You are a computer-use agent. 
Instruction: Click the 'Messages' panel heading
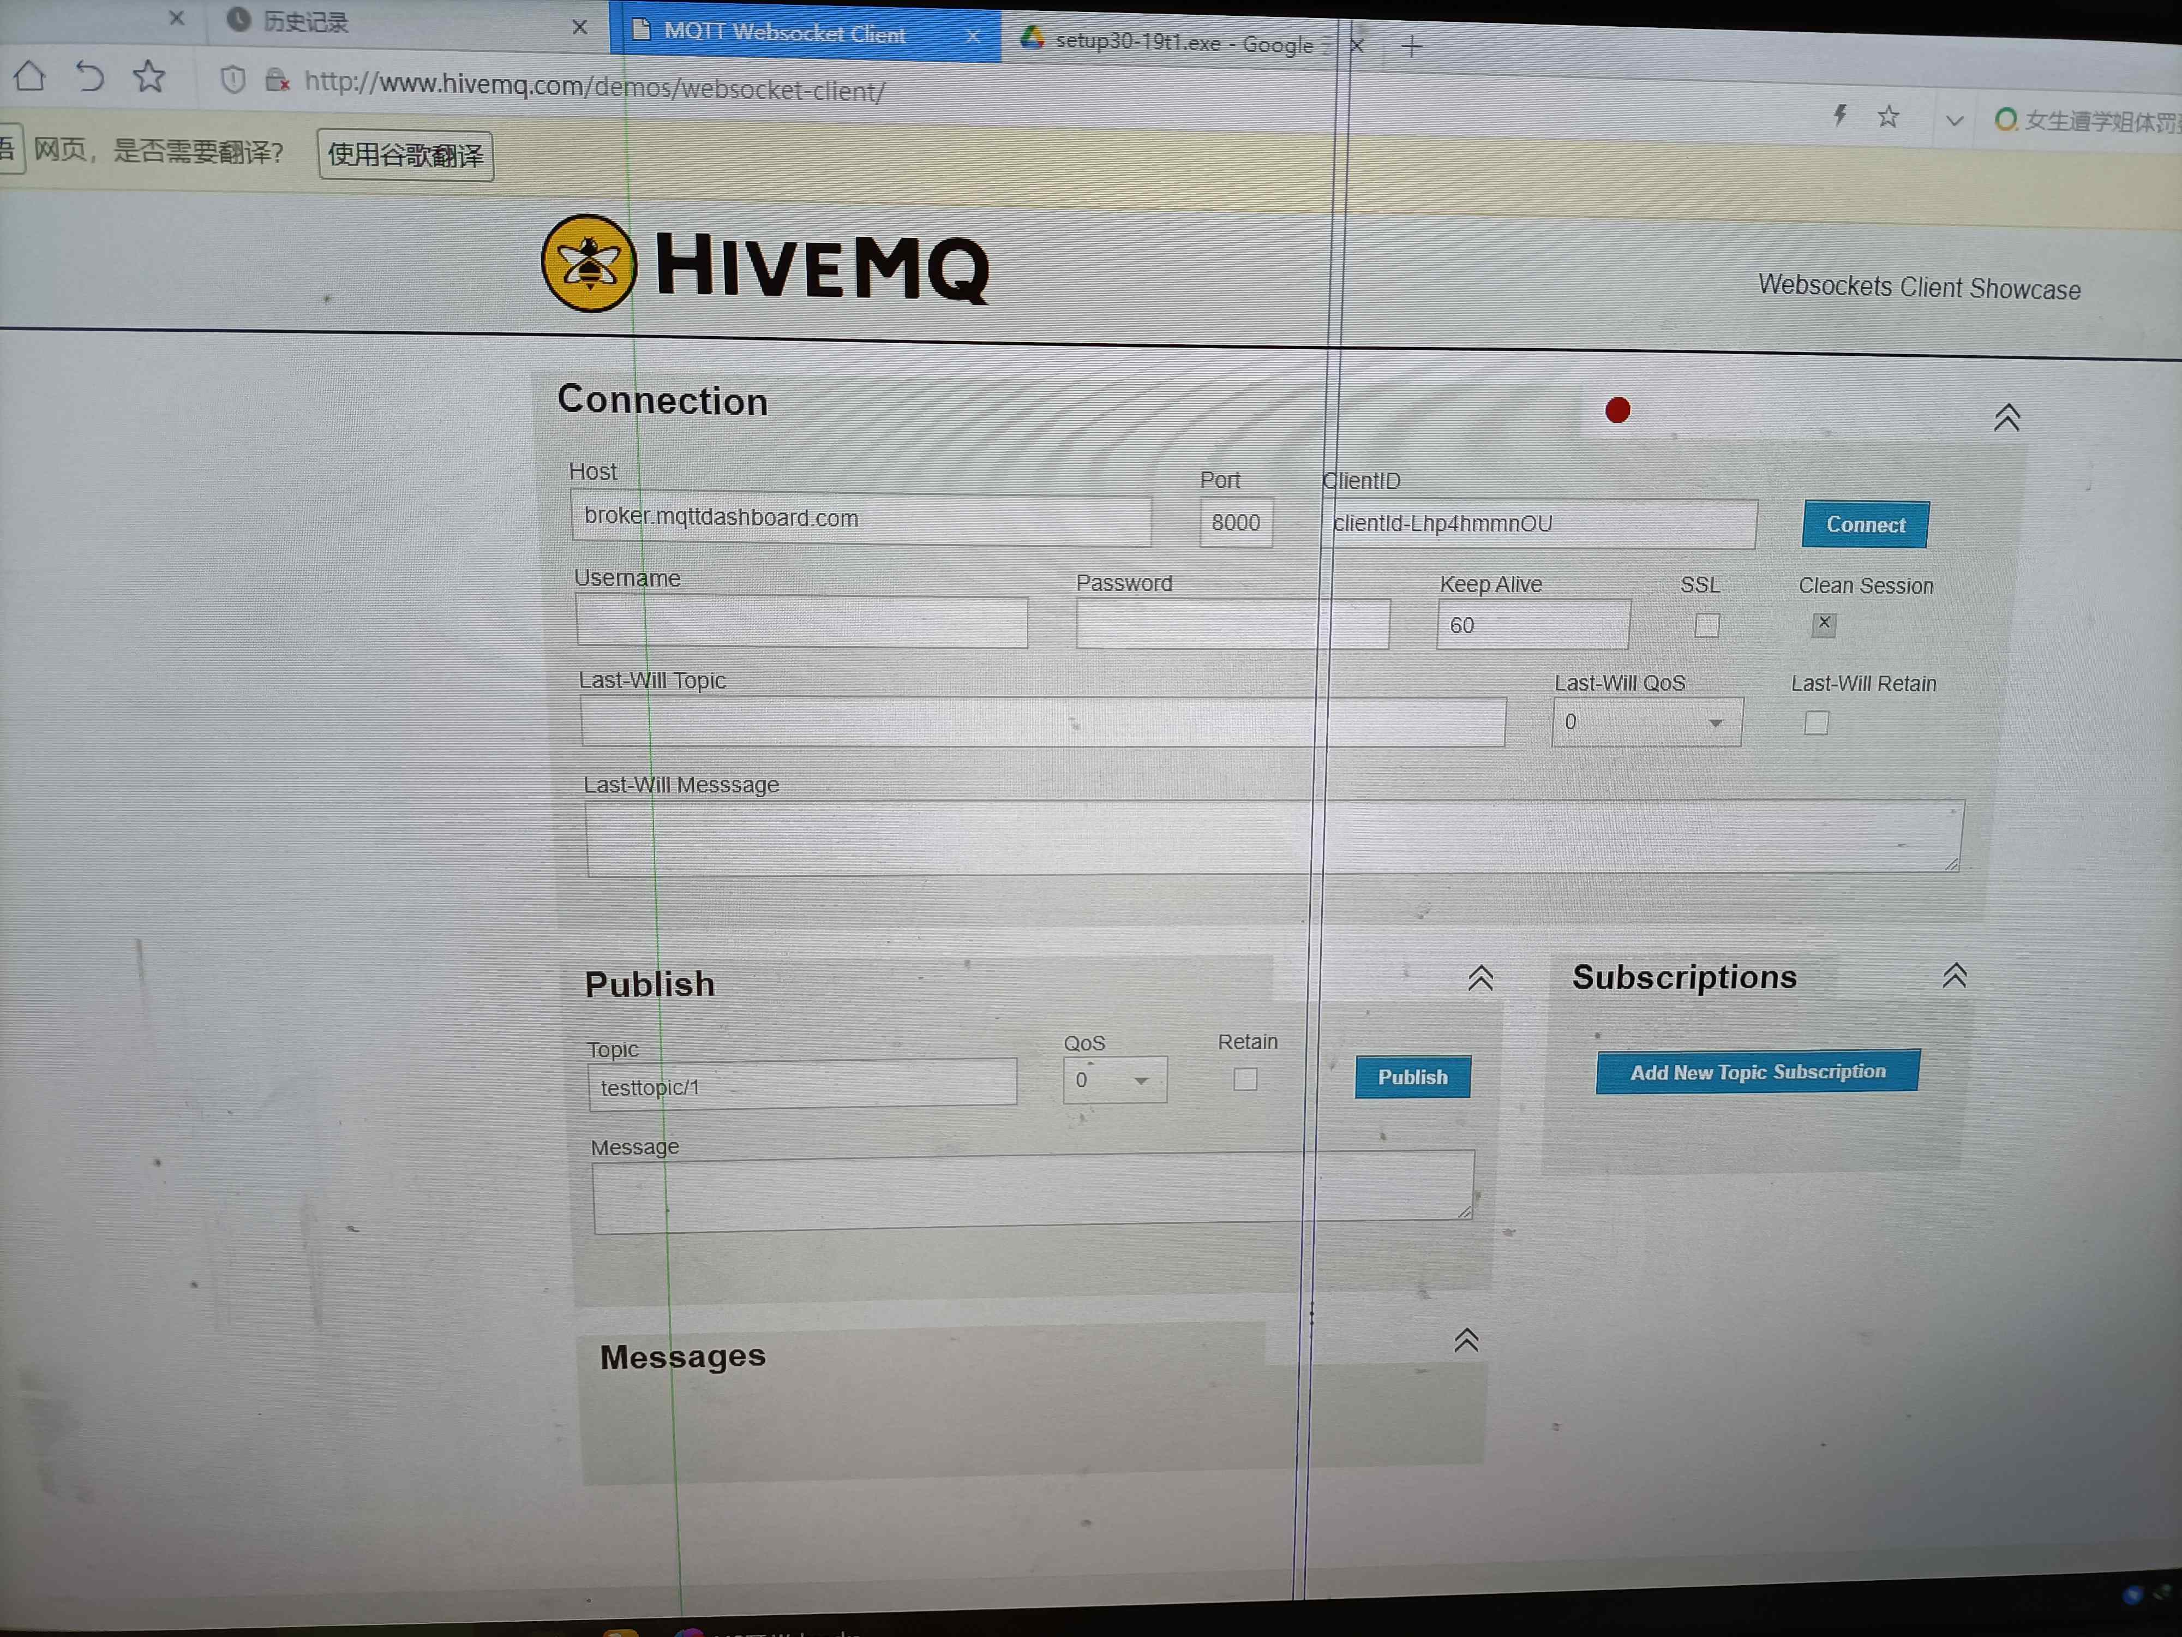682,1357
